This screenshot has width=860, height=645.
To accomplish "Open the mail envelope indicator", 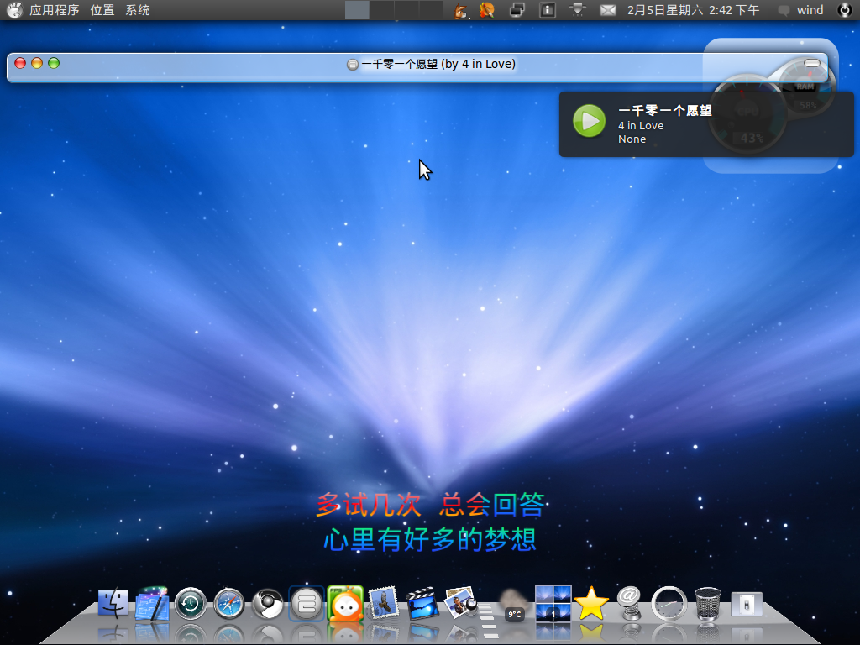I will click(608, 10).
